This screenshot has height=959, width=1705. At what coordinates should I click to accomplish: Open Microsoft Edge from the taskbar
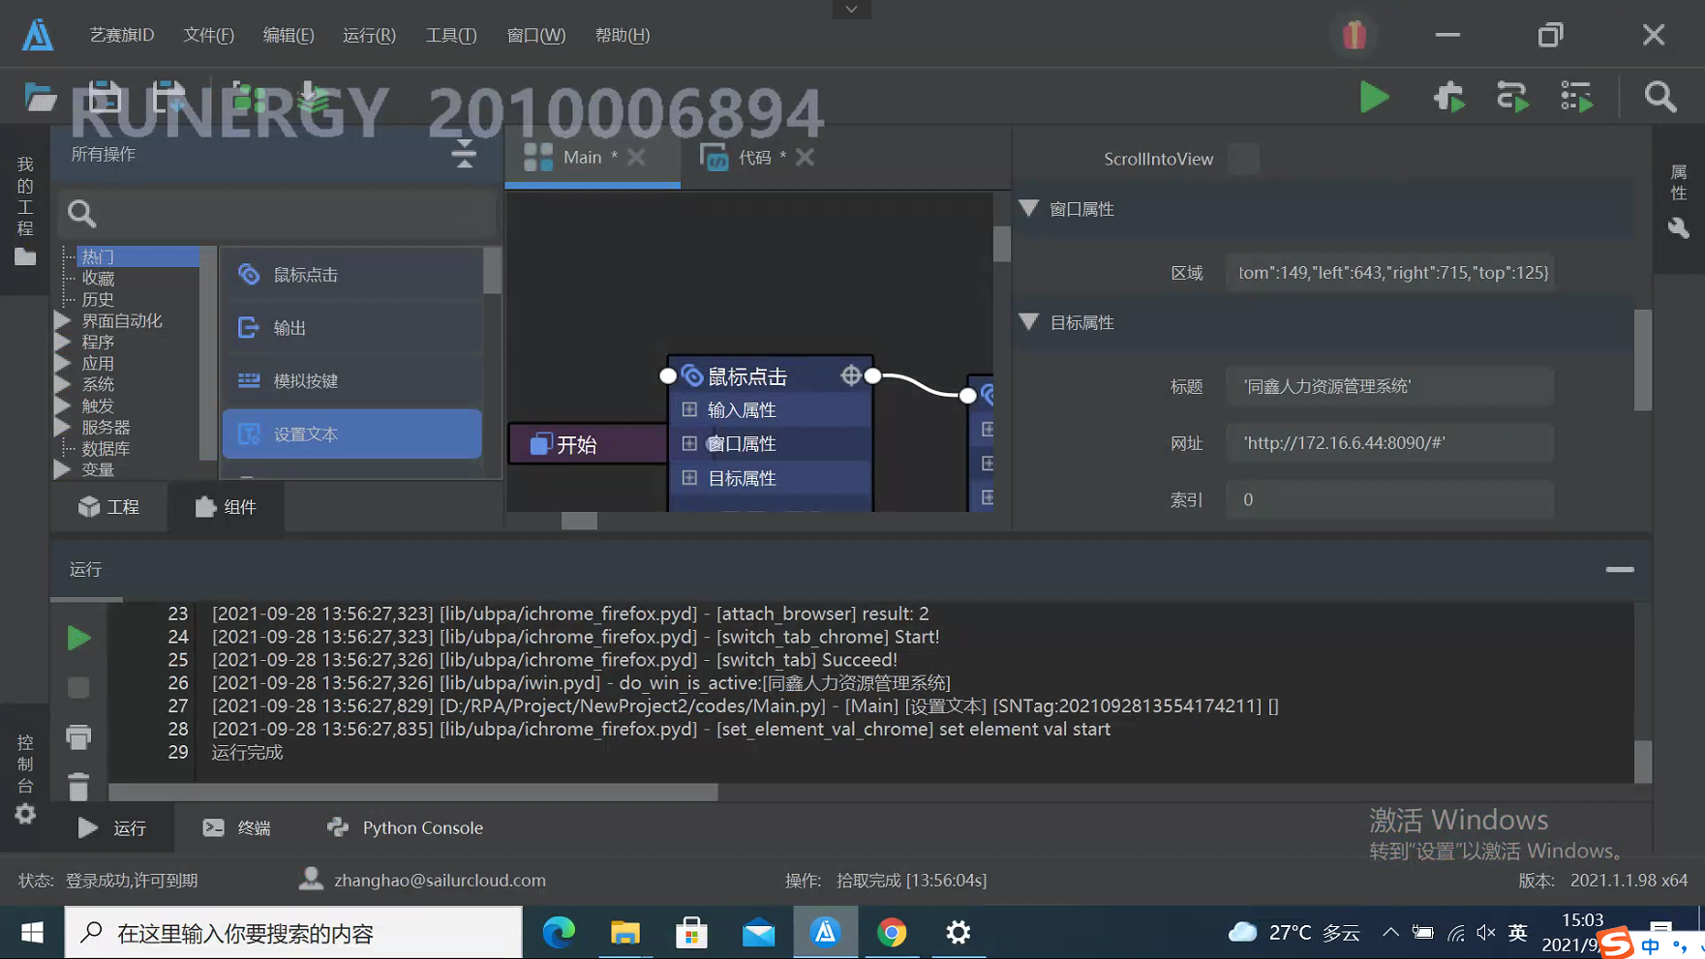pyautogui.click(x=559, y=932)
